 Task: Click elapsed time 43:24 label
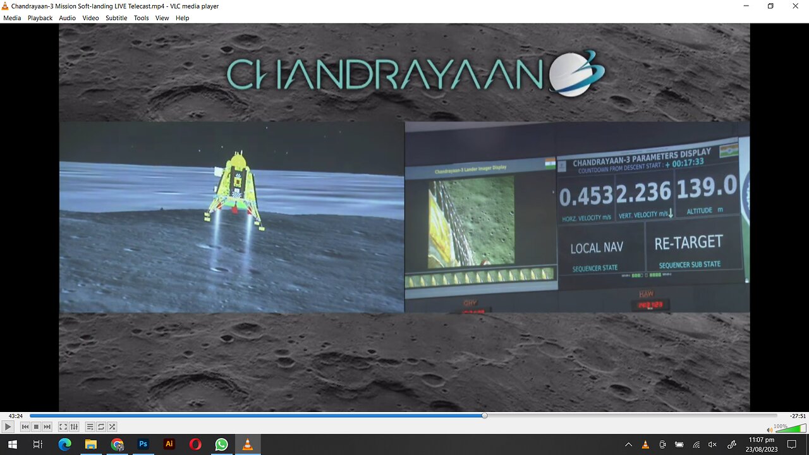pyautogui.click(x=16, y=416)
